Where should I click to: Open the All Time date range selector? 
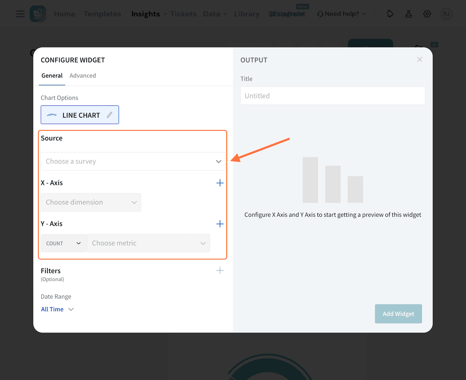coord(57,309)
